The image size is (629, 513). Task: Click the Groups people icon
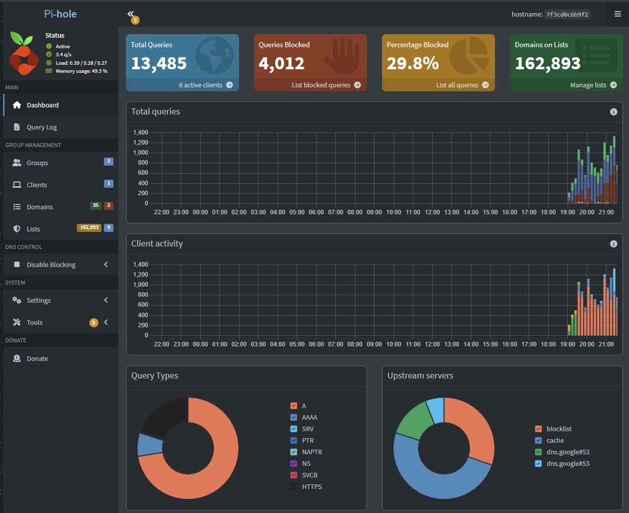[17, 162]
